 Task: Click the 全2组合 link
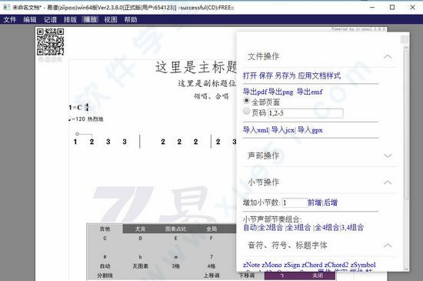(271, 228)
